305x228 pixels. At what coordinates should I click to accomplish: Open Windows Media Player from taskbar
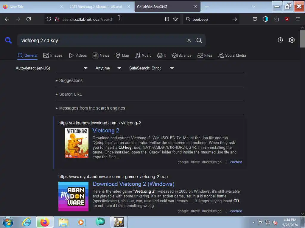tap(81, 222)
